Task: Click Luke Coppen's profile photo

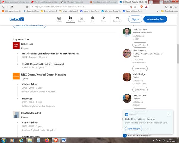Action: (x=127, y=98)
